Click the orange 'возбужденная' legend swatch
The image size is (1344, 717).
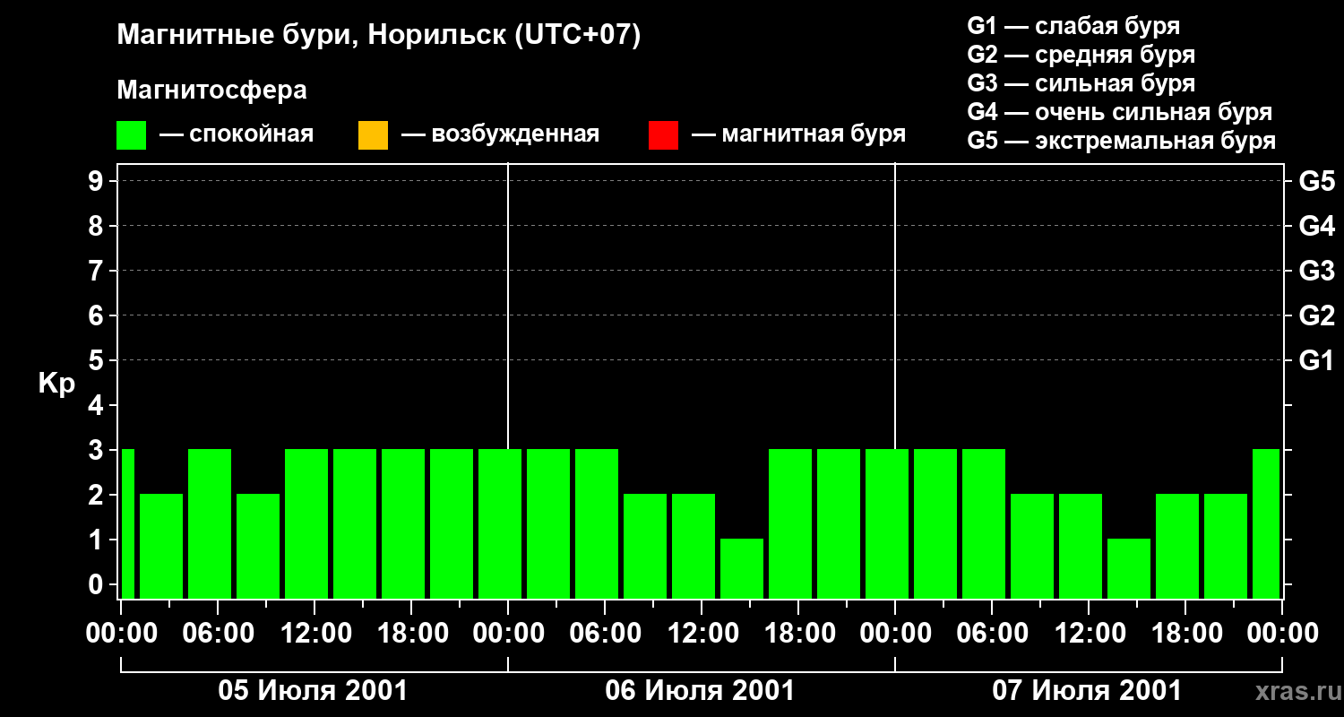click(x=373, y=135)
